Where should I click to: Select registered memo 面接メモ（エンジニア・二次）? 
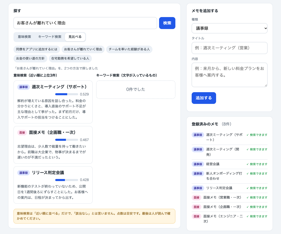tap(229, 219)
